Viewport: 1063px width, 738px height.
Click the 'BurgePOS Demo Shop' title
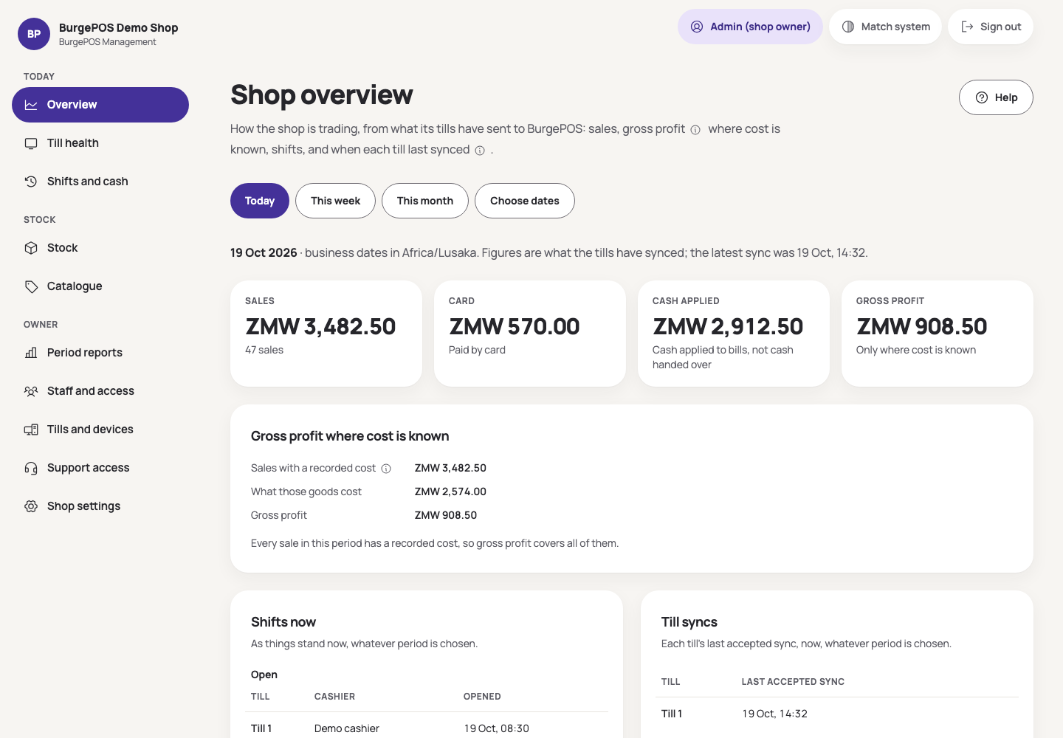(119, 28)
